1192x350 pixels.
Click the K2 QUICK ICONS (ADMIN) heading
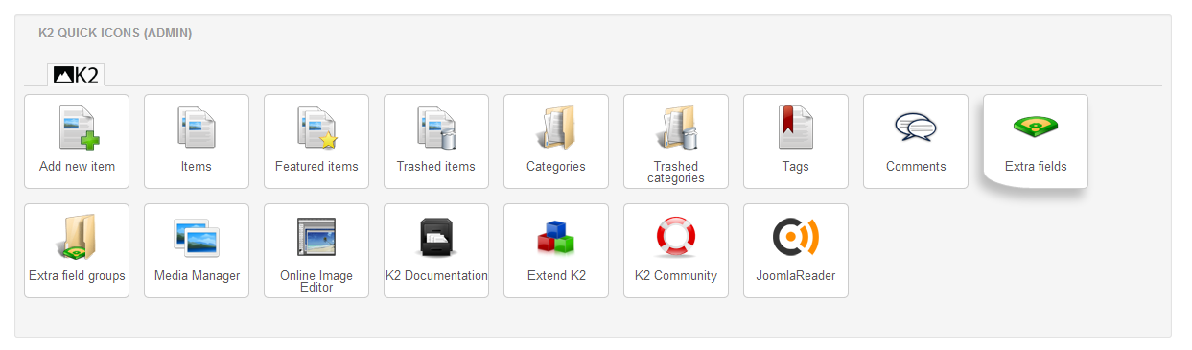(115, 33)
